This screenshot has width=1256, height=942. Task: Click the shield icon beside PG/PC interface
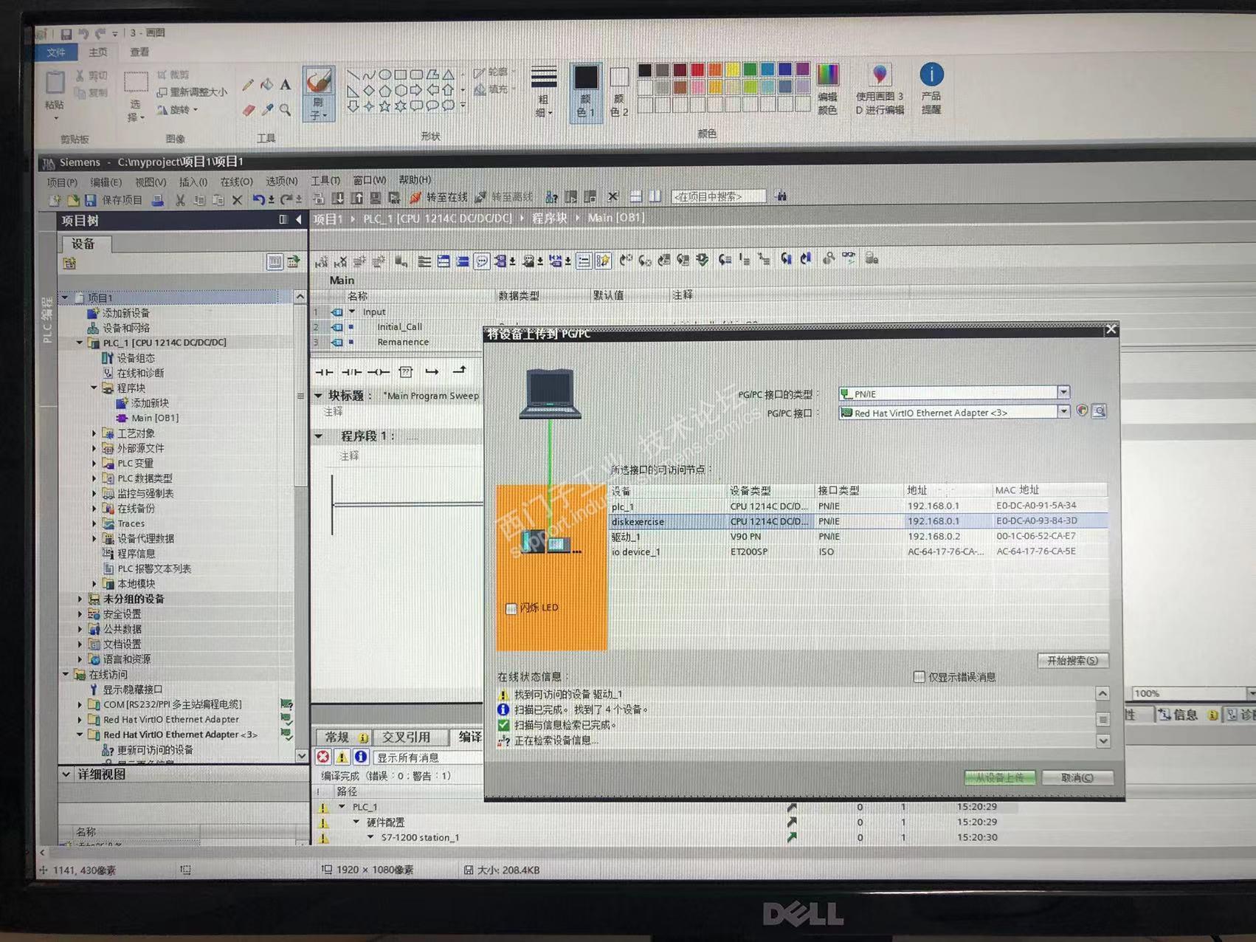click(1082, 411)
